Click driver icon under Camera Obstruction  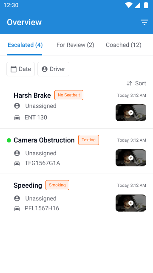(17, 153)
